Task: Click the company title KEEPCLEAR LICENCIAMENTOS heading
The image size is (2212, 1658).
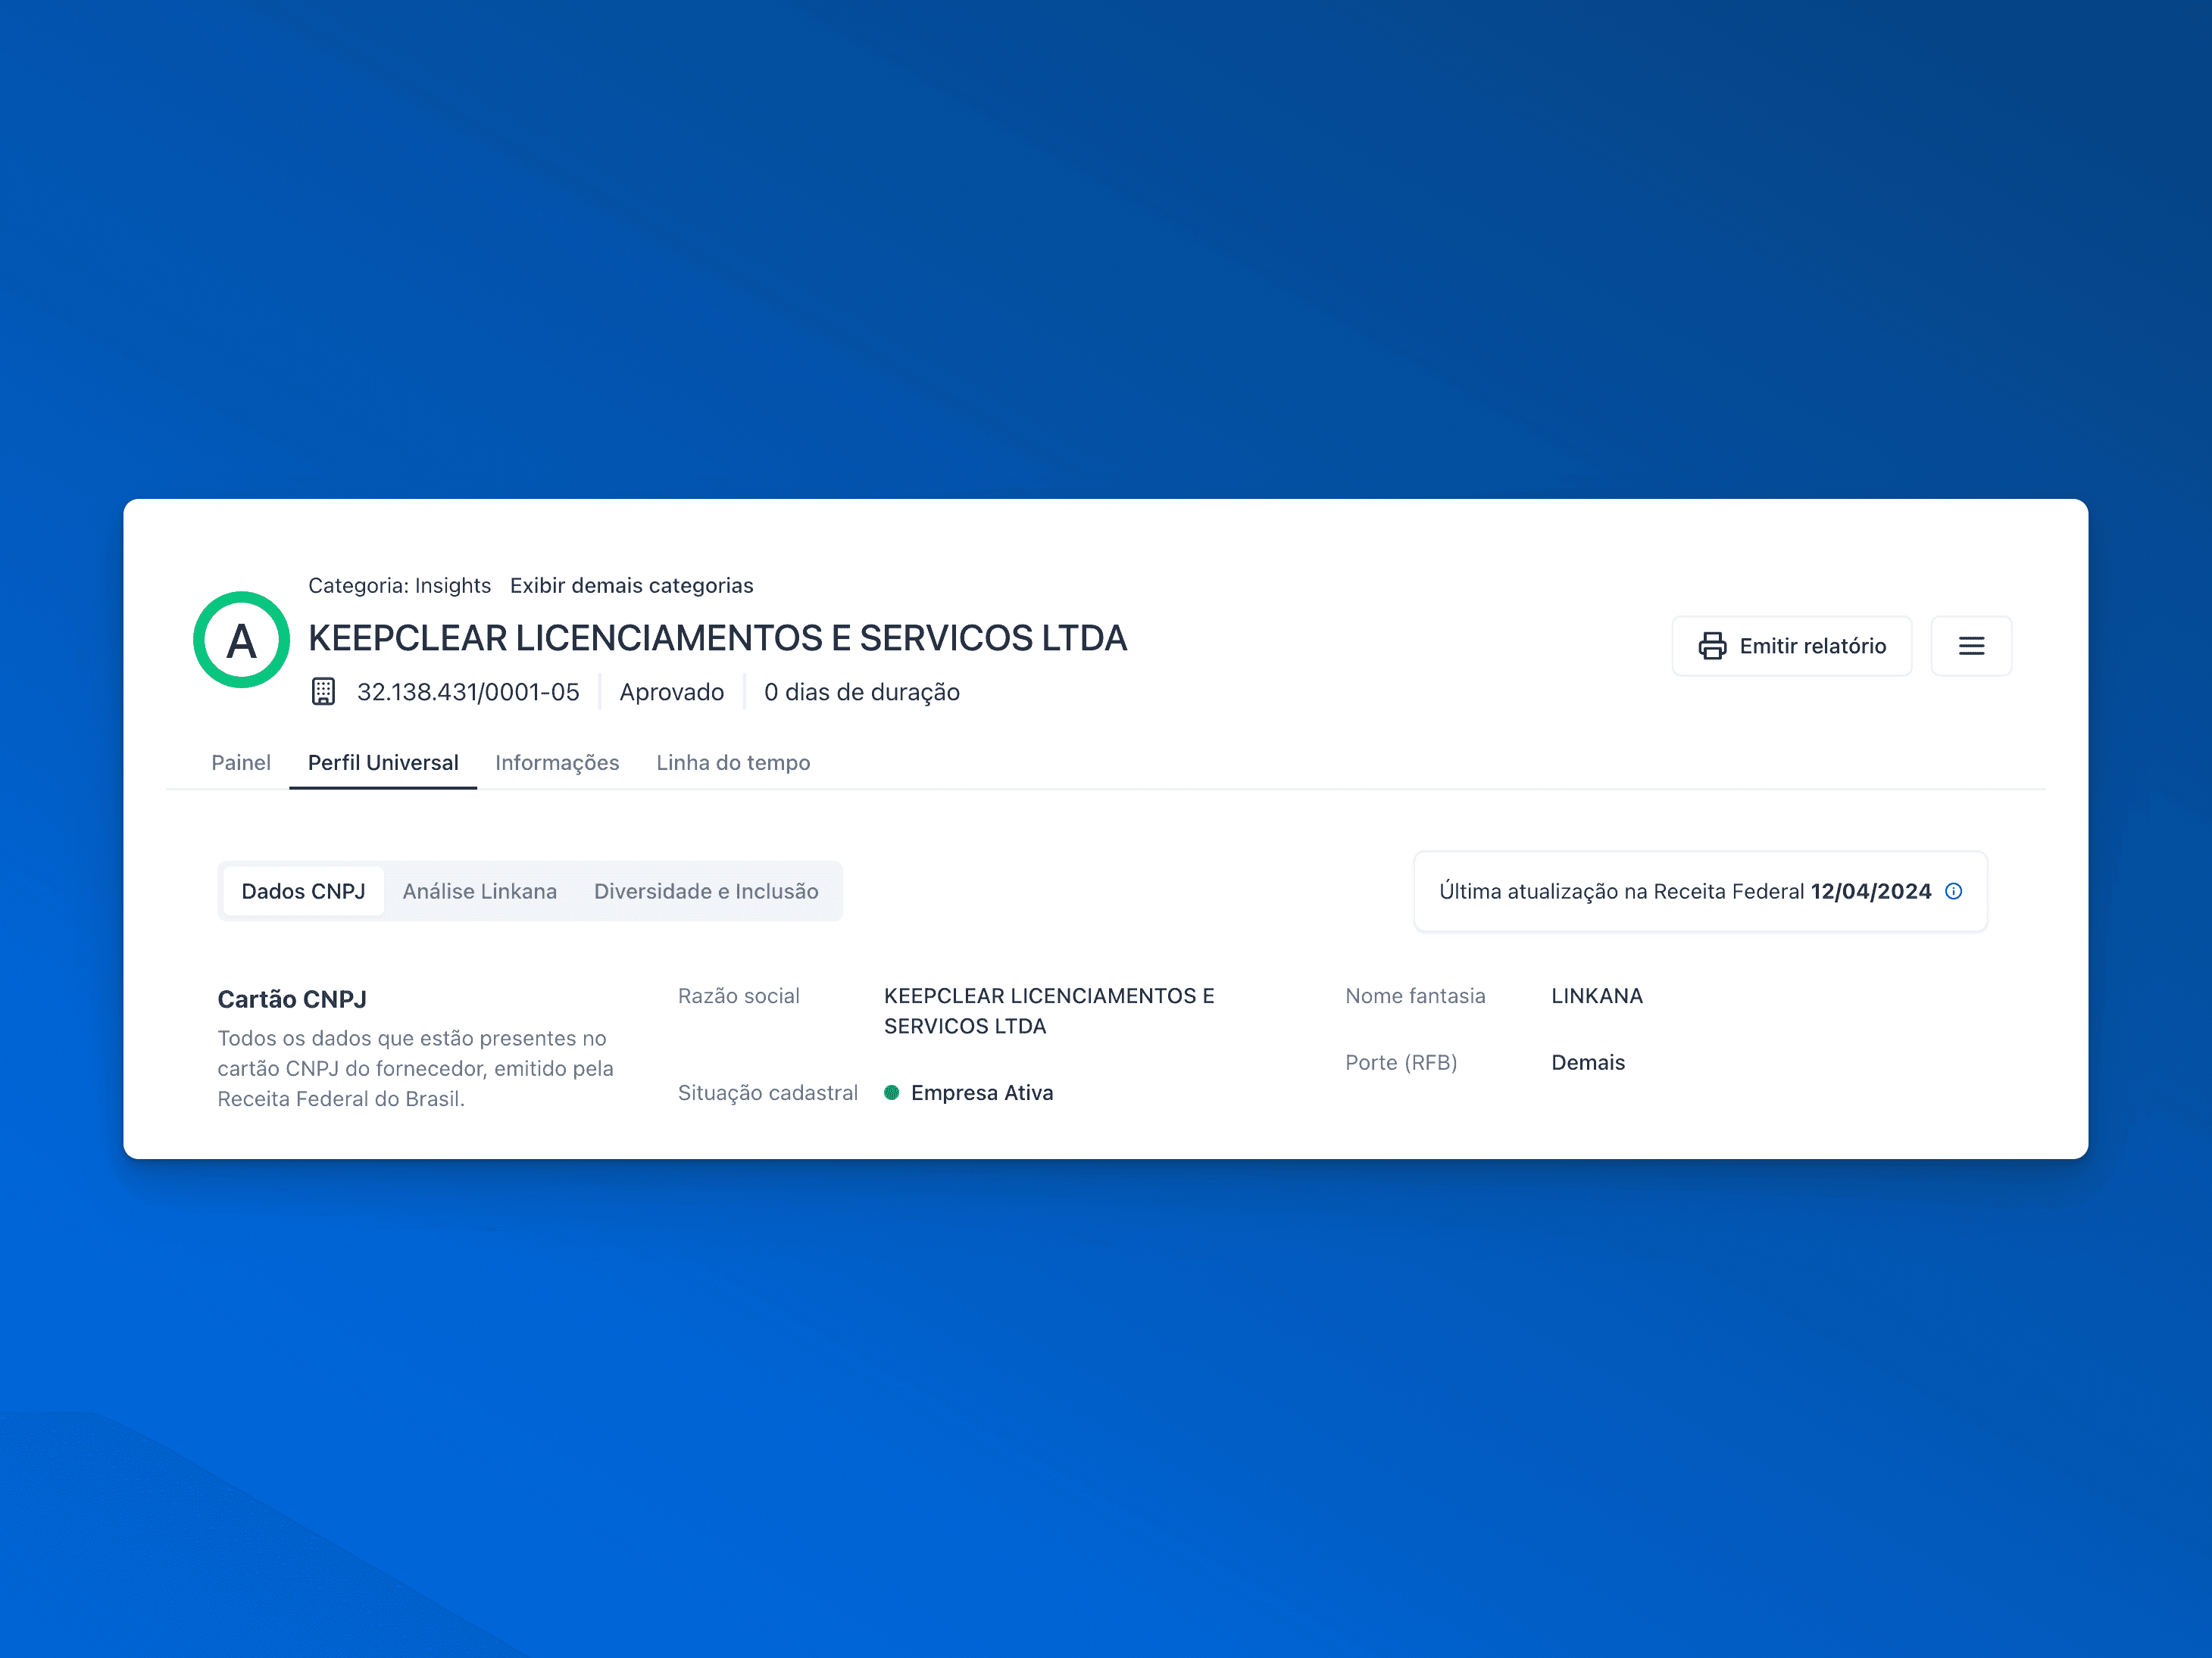Action: [x=717, y=637]
